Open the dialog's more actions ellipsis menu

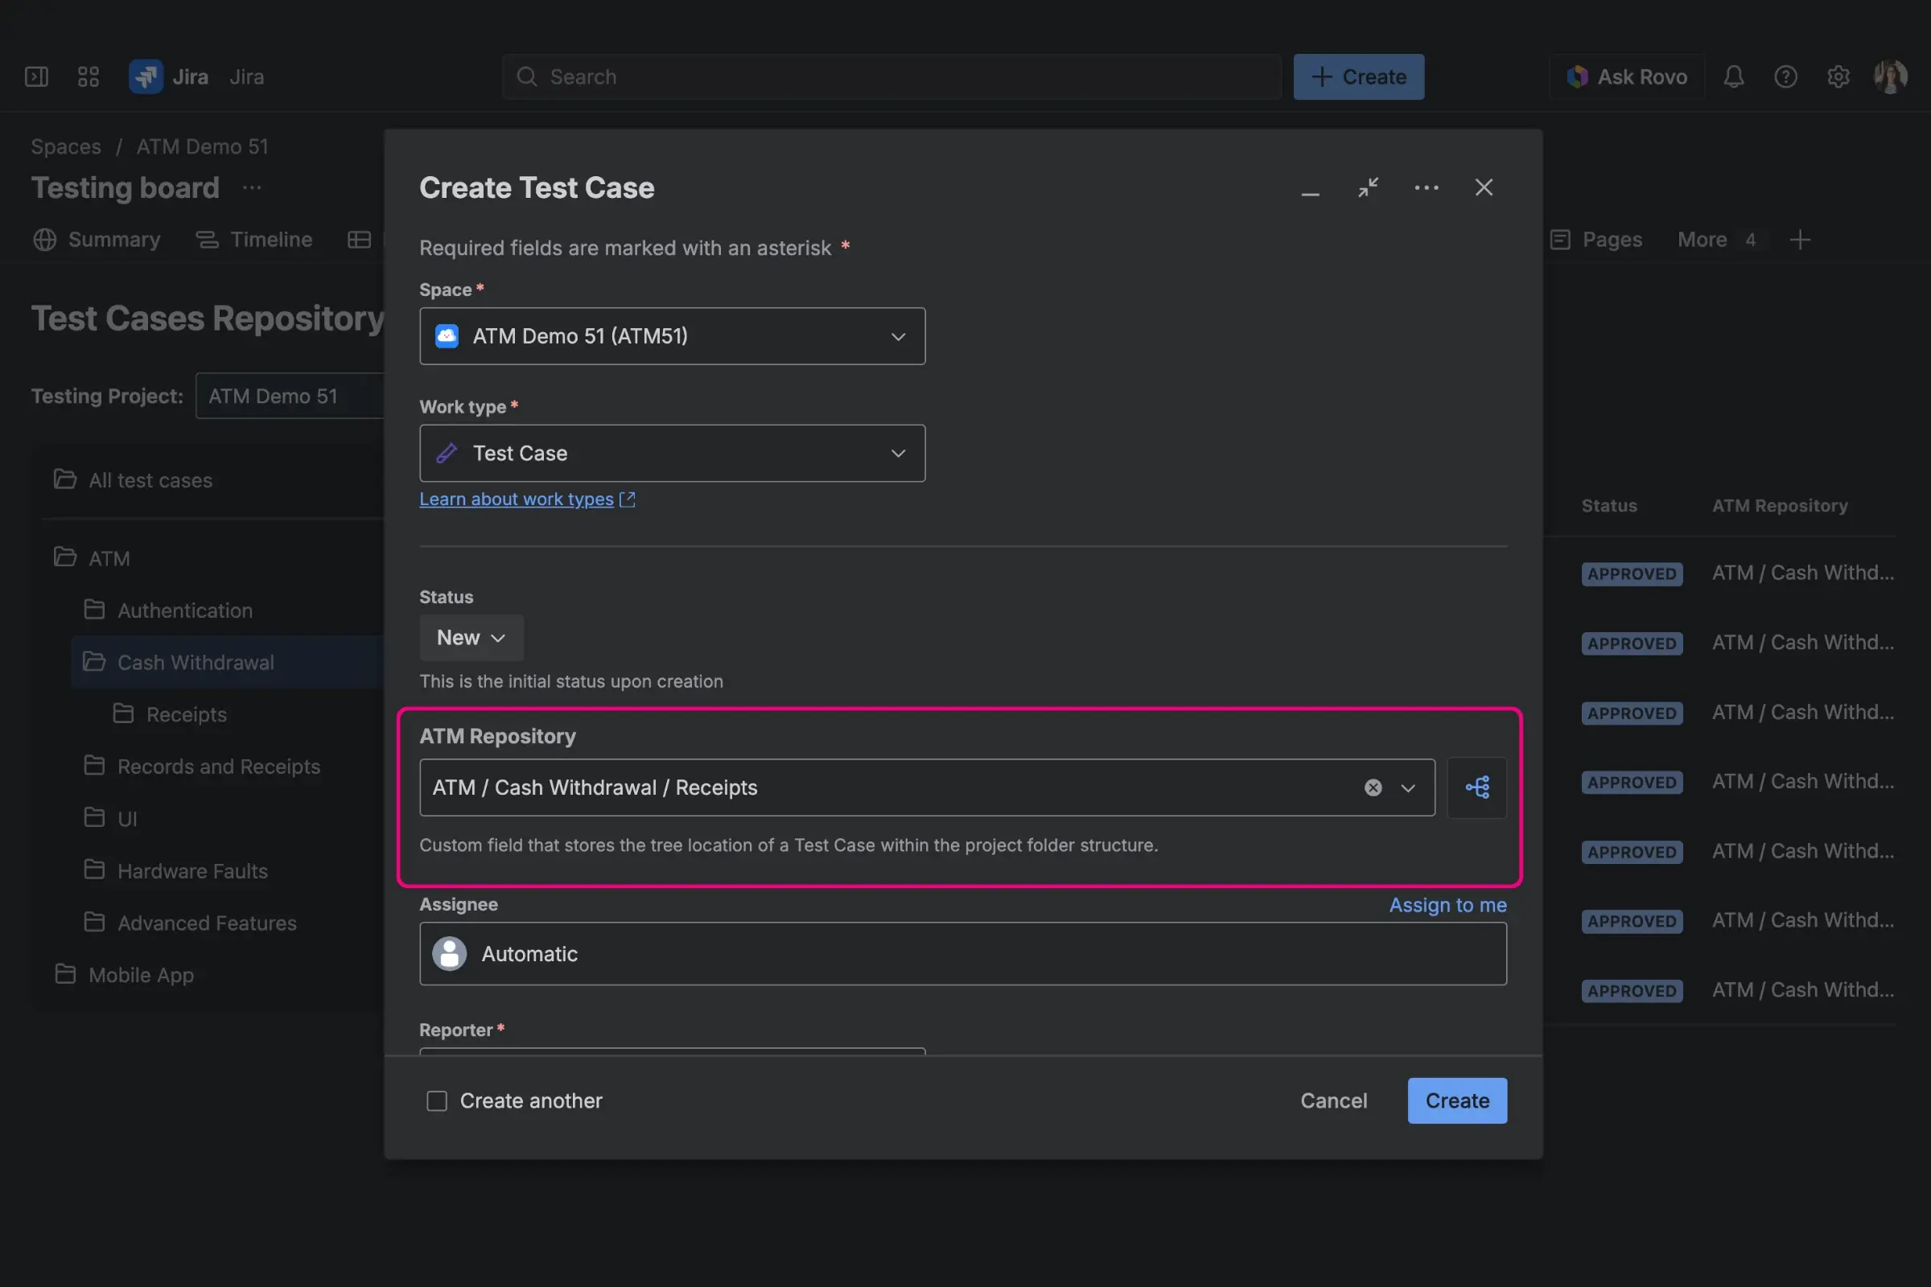(1426, 188)
